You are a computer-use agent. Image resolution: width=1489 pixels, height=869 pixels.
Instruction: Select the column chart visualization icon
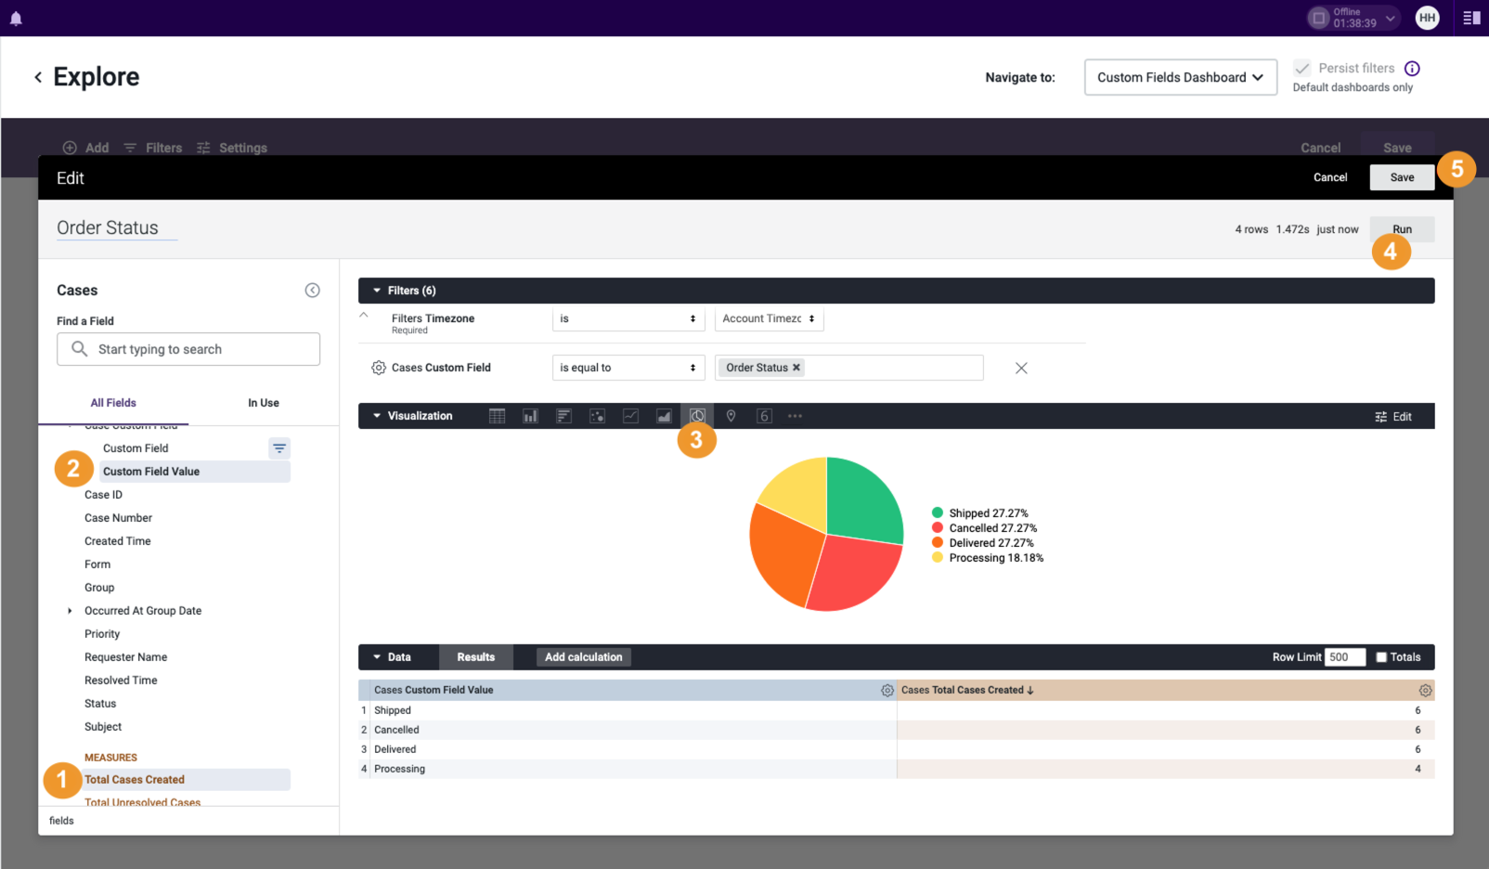530,416
